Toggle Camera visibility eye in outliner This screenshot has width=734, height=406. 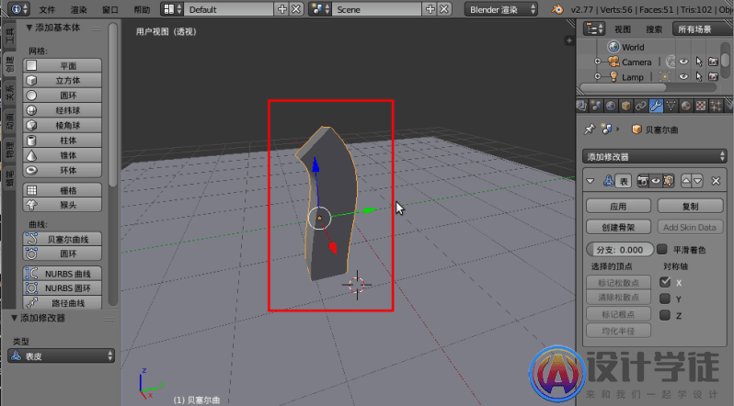tap(684, 62)
